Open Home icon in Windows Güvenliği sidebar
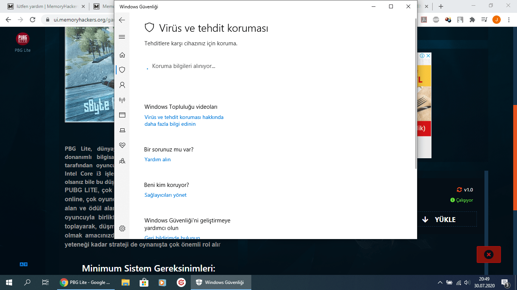Image resolution: width=517 pixels, height=290 pixels. (x=122, y=55)
